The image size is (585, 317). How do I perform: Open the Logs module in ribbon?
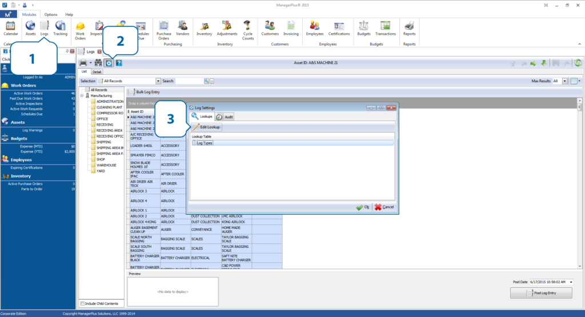click(45, 29)
